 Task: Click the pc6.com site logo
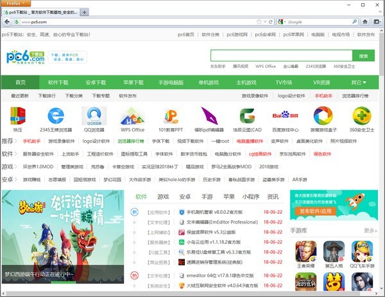pyautogui.click(x=26, y=57)
